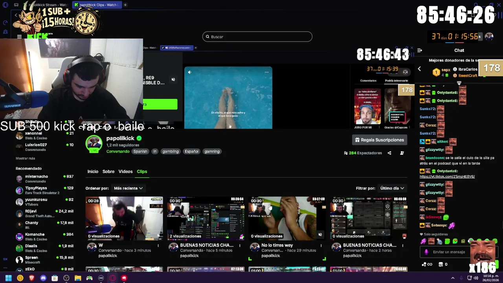Toggle the sound on the video player
Image resolution: width=503 pixels, height=283 pixels.
pyautogui.click(x=190, y=72)
